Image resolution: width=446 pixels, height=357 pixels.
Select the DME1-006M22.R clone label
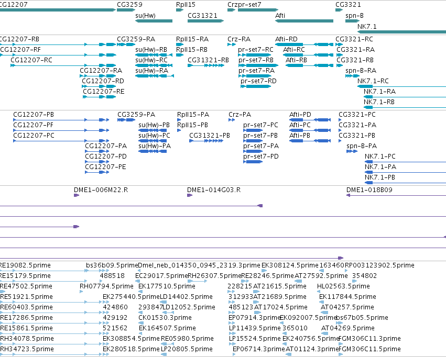tap(101, 190)
